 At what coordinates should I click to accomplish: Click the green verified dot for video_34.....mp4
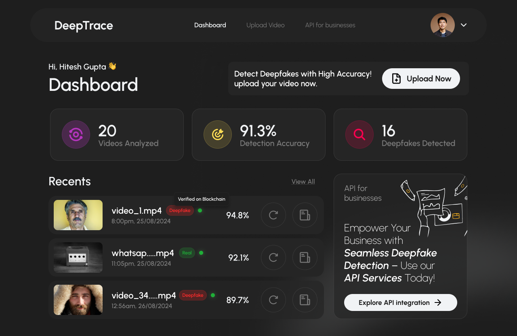(213, 295)
